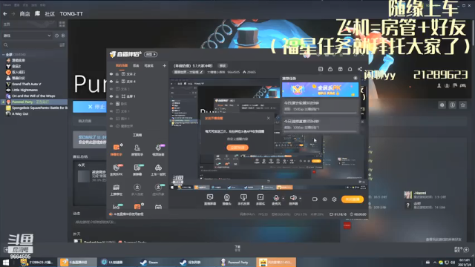Viewport: 475px width, 267px height.
Task: Click the share icon in streaming app header
Action: click(x=359, y=69)
